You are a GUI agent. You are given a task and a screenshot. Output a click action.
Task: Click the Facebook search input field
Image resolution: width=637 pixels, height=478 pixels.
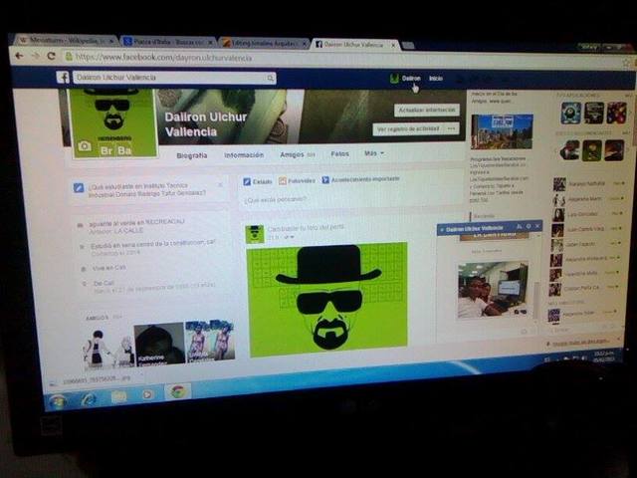click(x=175, y=78)
